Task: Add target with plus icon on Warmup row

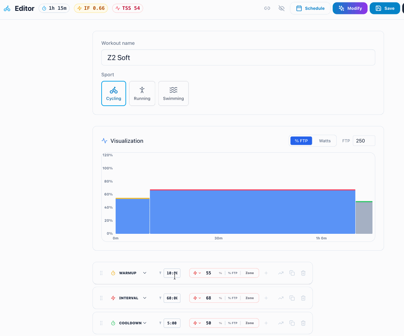Action: pos(266,273)
